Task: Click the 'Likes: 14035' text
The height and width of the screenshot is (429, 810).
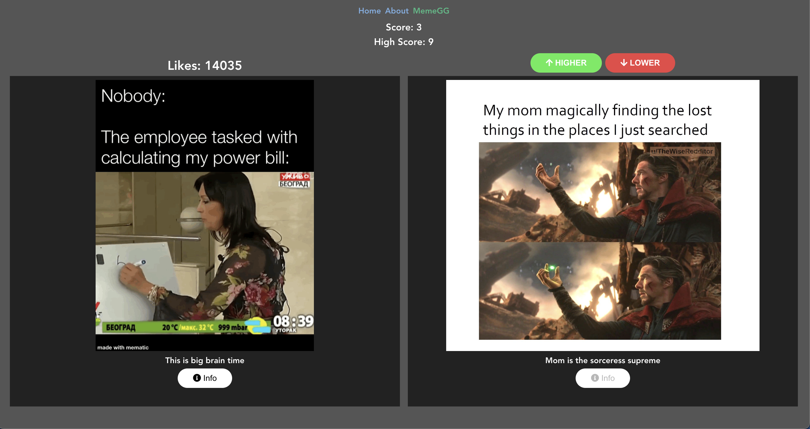Action: [x=205, y=65]
